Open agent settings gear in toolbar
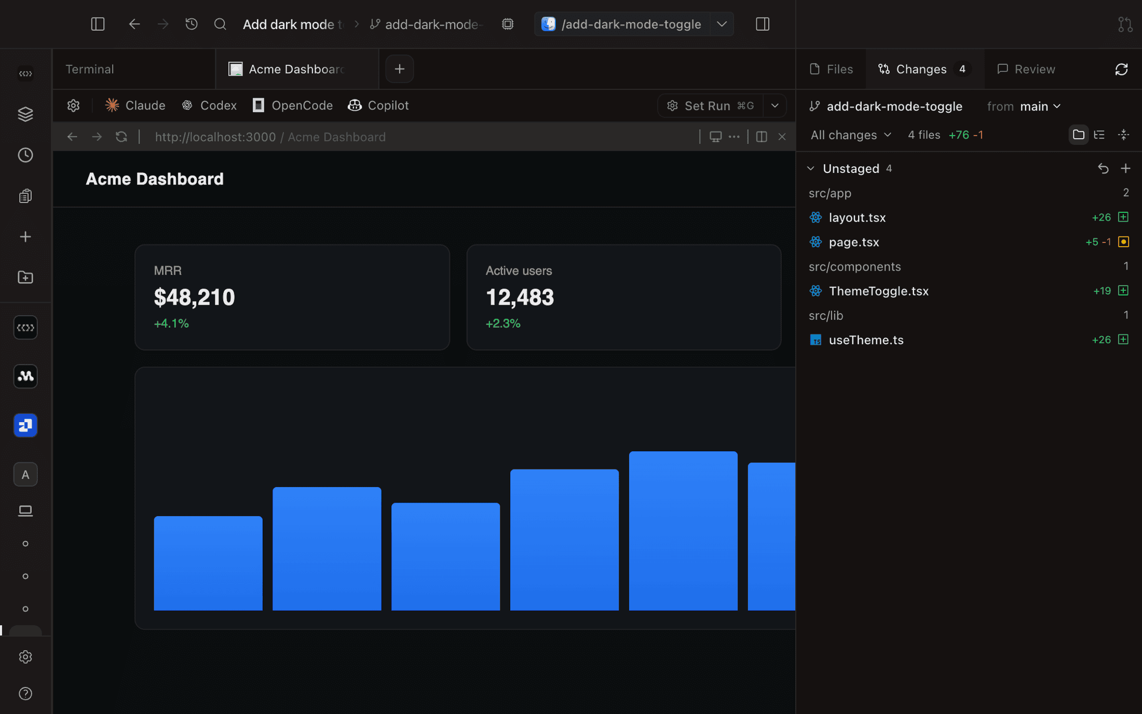Image resolution: width=1142 pixels, height=714 pixels. (73, 105)
